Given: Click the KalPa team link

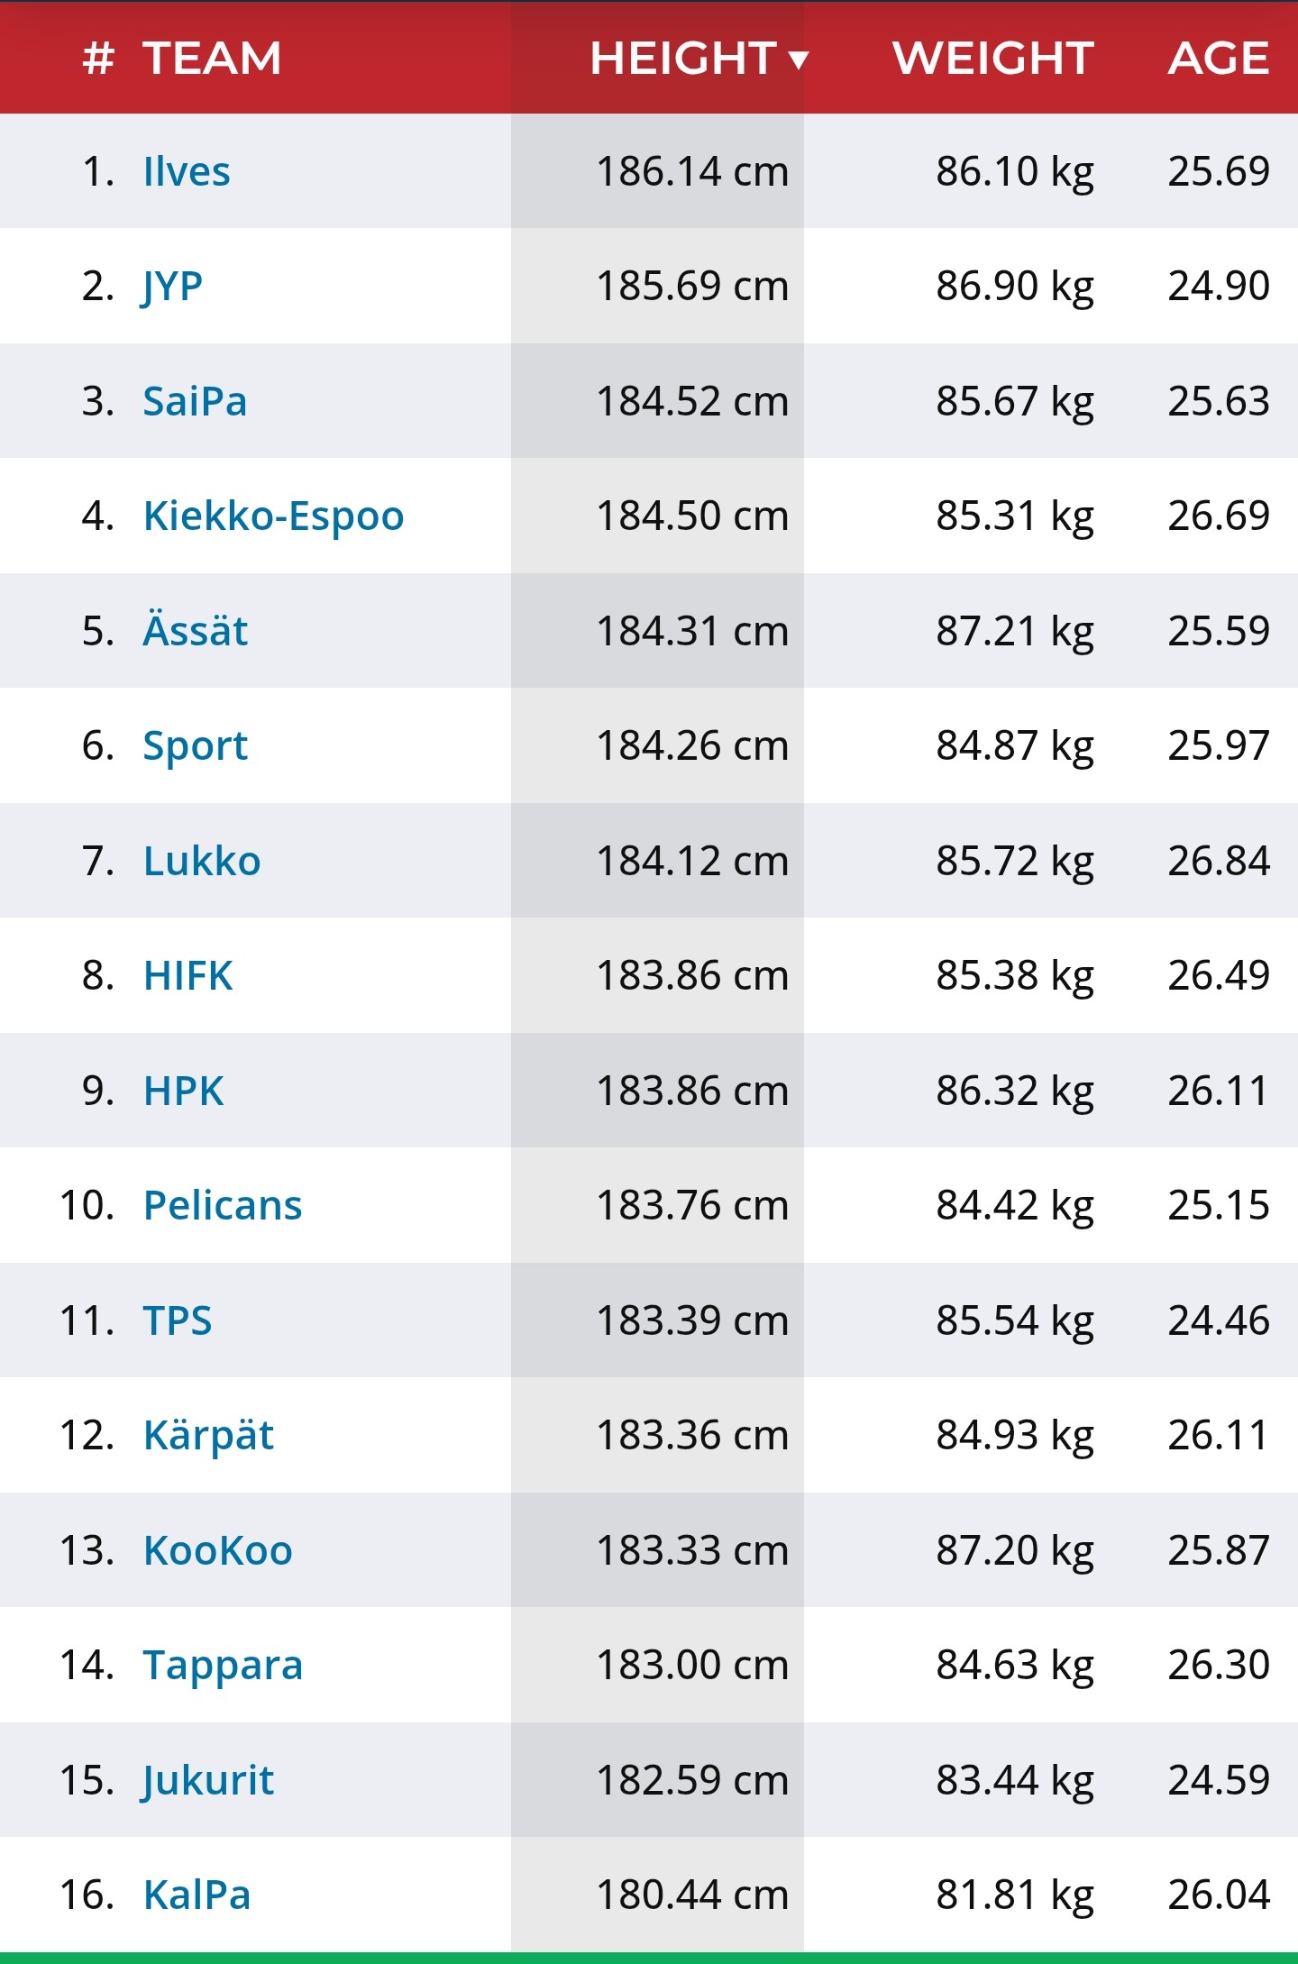Looking at the screenshot, I should (x=197, y=1895).
